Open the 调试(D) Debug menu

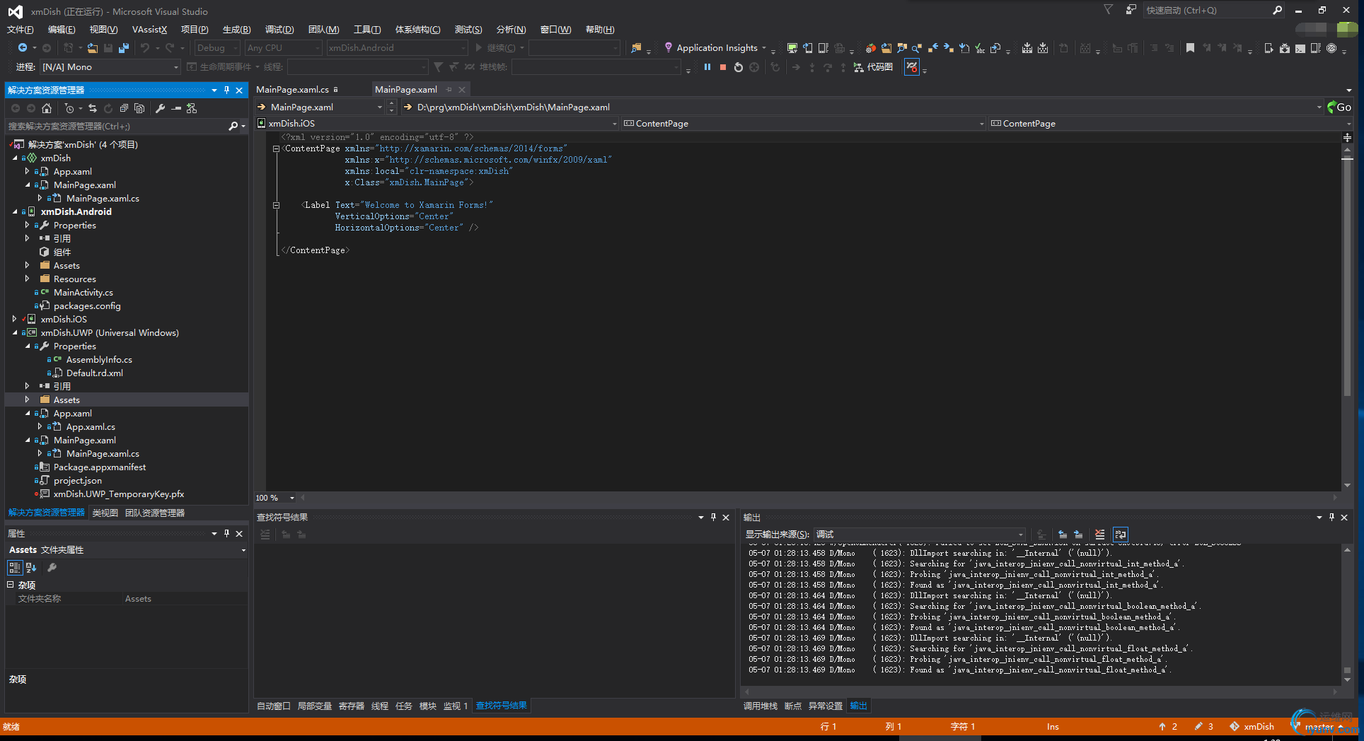point(279,29)
